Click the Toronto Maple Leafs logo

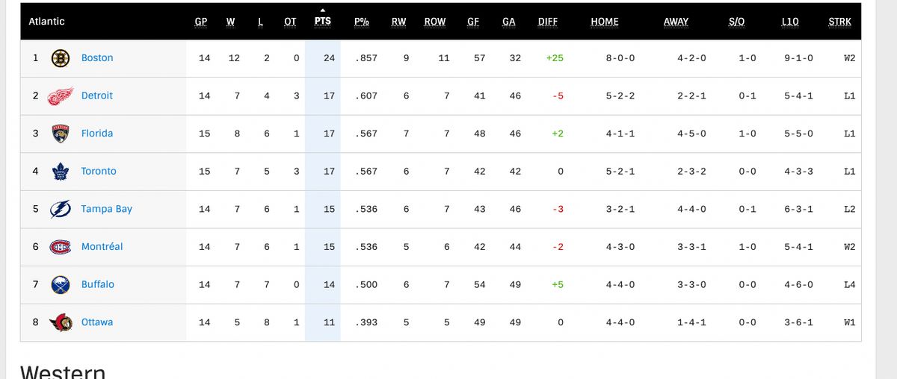[x=61, y=172]
